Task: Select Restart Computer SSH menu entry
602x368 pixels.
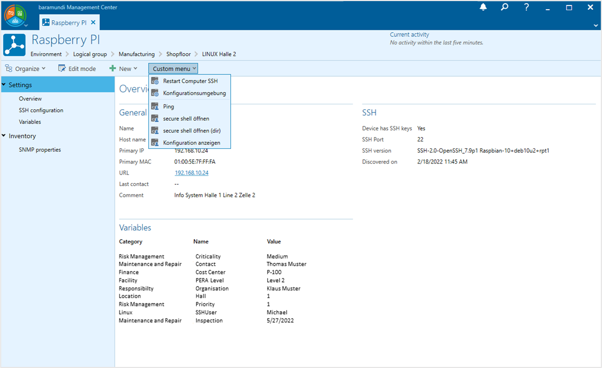Action: [190, 81]
